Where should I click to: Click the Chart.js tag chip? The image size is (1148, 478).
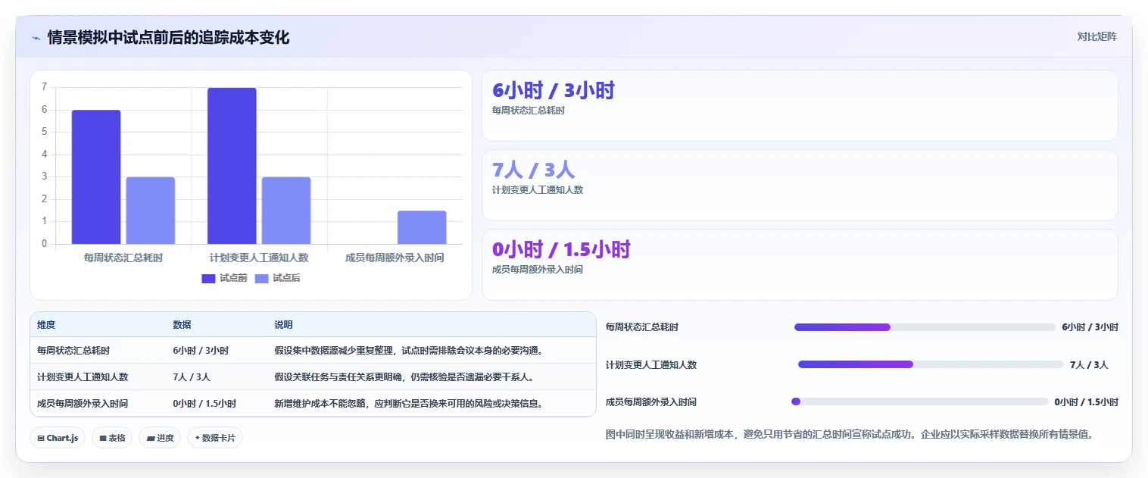pos(58,438)
